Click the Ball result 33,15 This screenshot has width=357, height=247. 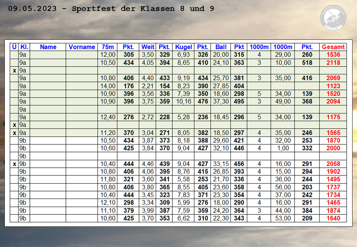(221, 164)
